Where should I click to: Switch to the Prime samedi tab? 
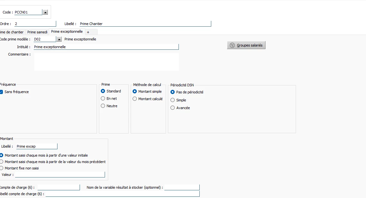(x=37, y=32)
